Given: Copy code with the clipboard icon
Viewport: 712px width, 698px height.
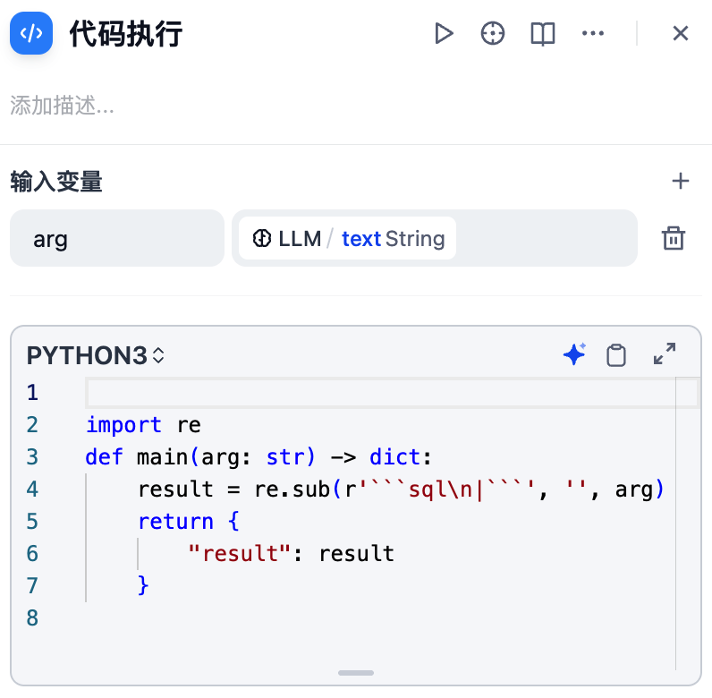Looking at the screenshot, I should pos(615,355).
